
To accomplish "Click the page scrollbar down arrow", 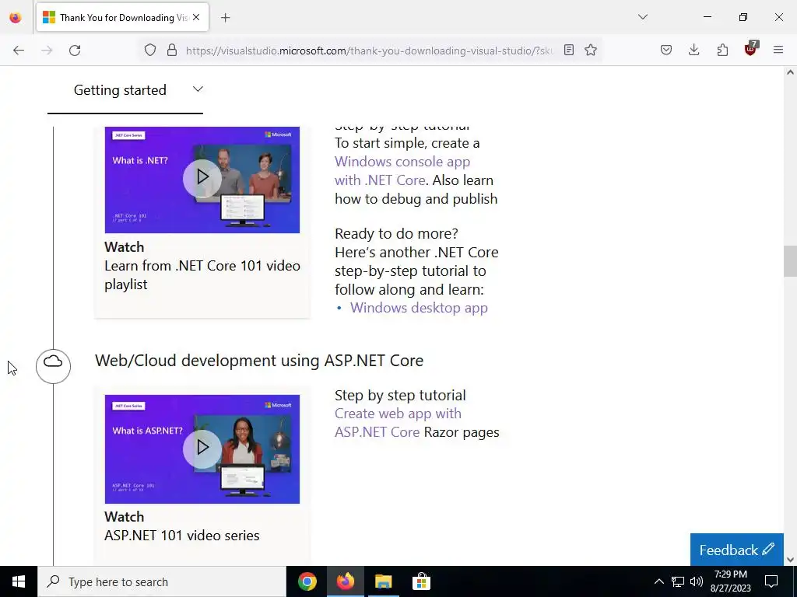I will point(790,560).
